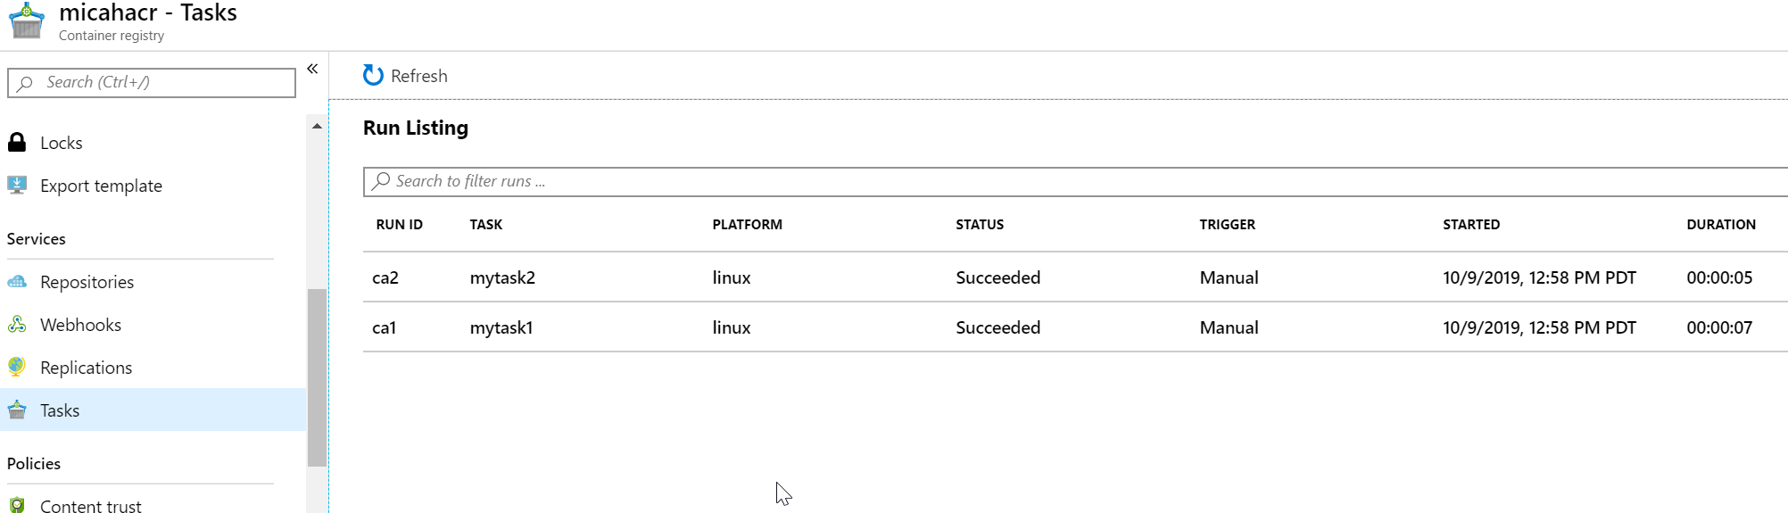Click started time in ca1 row

tap(1539, 327)
